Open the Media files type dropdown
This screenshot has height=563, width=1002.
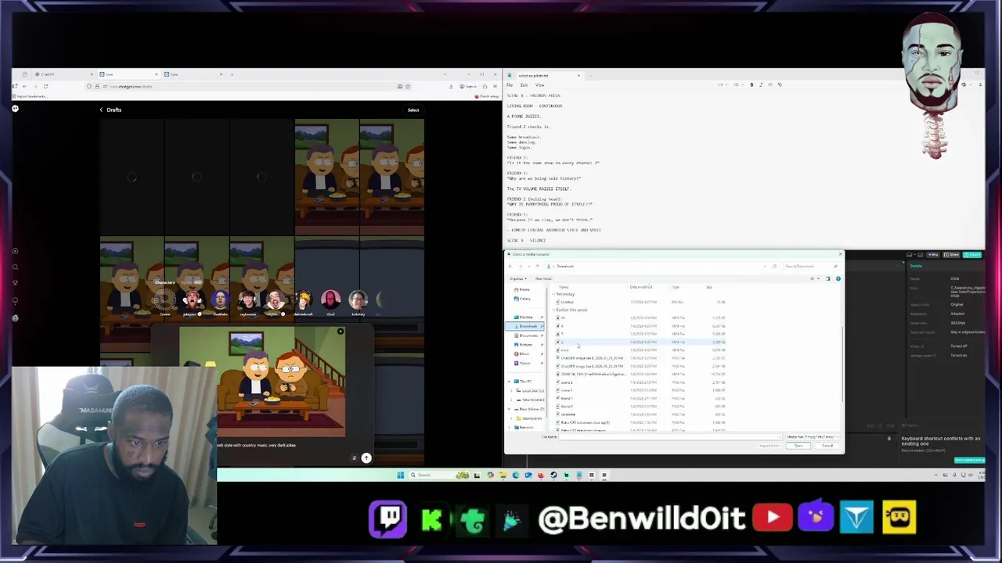pyautogui.click(x=813, y=436)
